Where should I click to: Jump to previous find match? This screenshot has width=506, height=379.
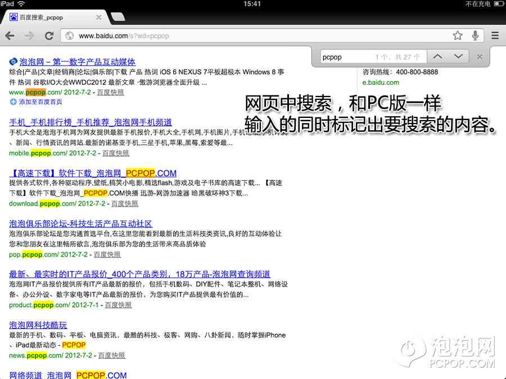pyautogui.click(x=438, y=57)
